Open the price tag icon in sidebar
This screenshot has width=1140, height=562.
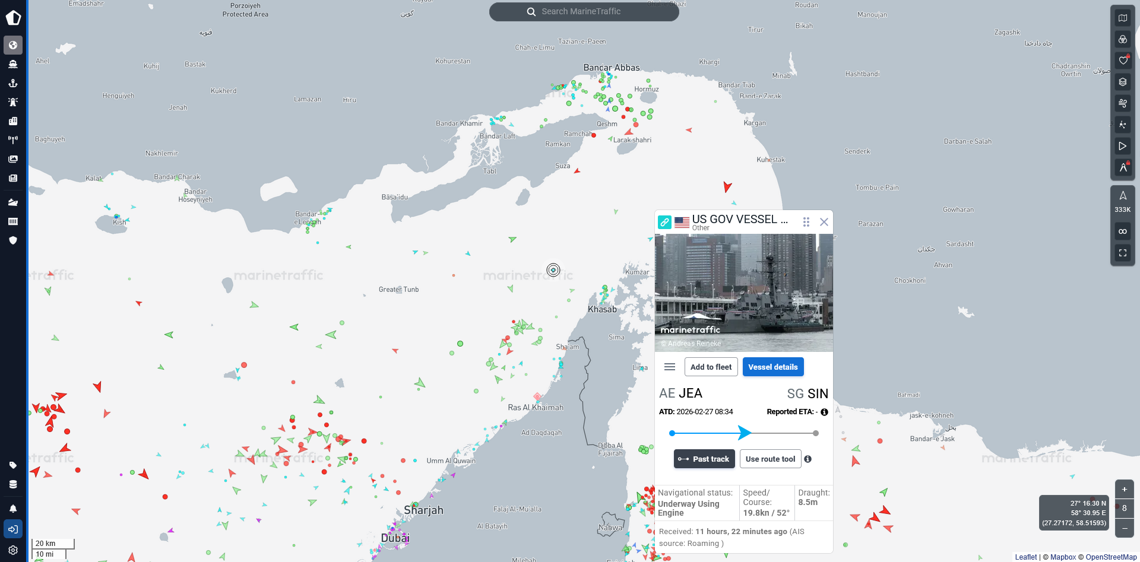(x=13, y=465)
